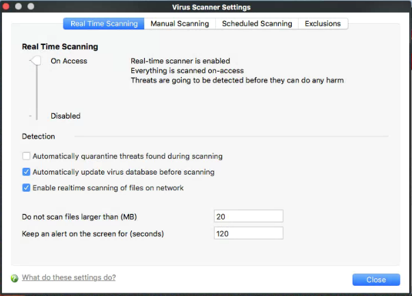This screenshot has height=296, width=412.
Task: Go to the Scheduled Scanning tab
Action: click(257, 24)
